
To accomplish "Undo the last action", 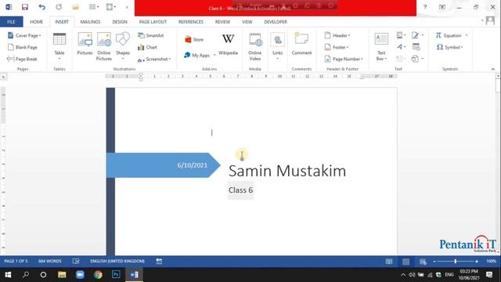I will 41,7.
